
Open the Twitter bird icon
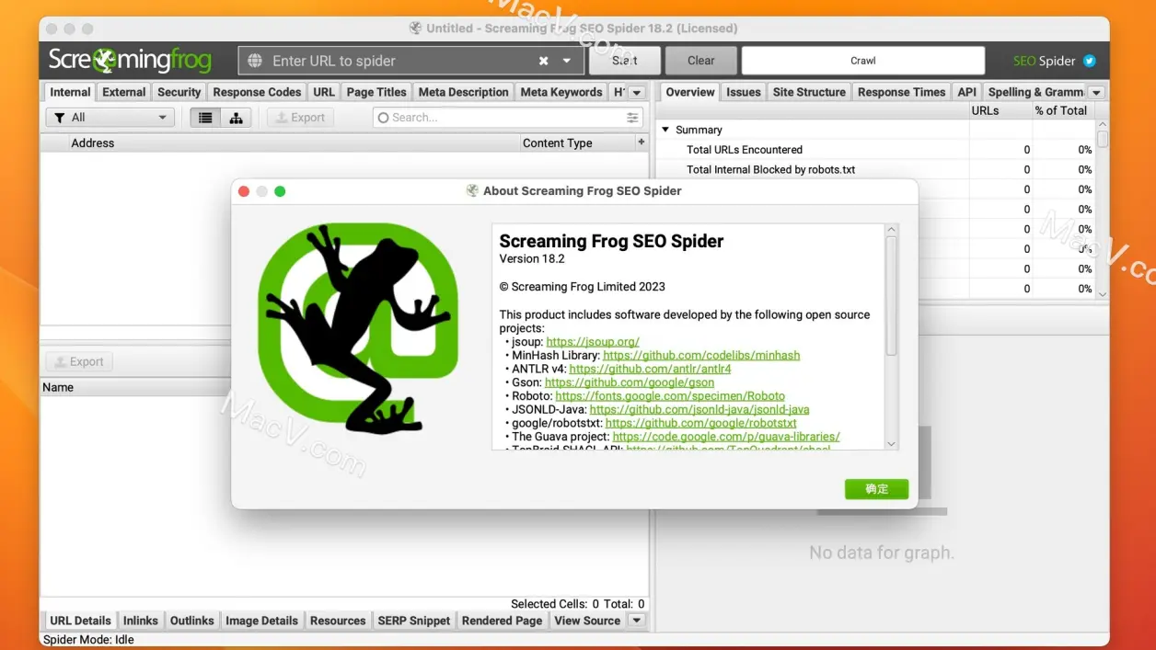(1090, 61)
